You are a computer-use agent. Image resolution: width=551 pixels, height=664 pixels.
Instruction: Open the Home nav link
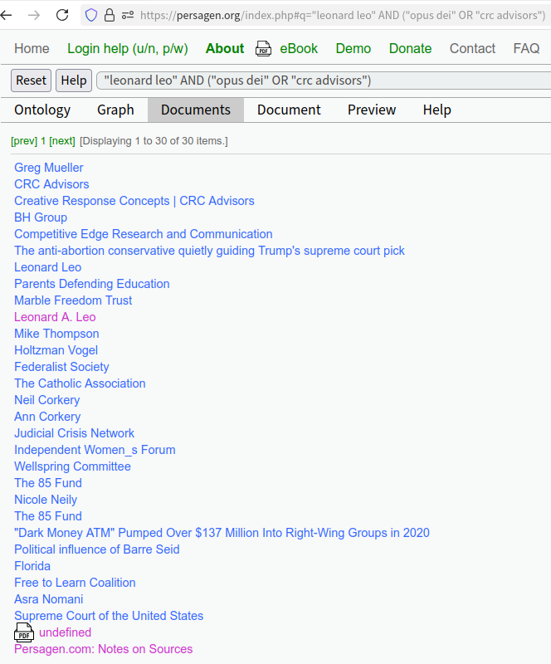pyautogui.click(x=32, y=49)
